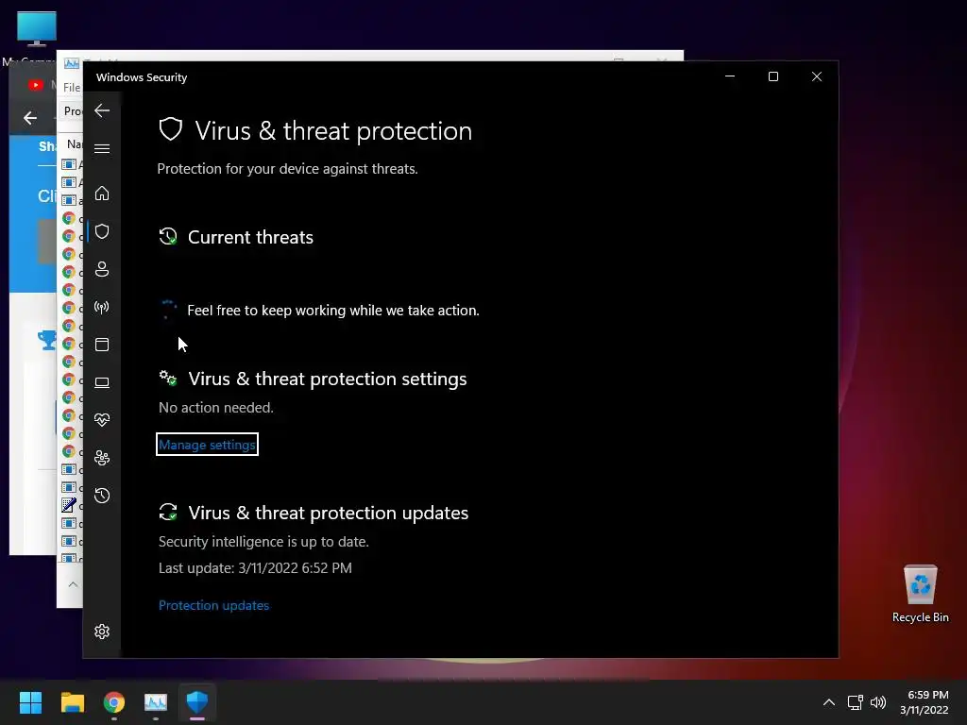Click Windows Security taskbar shield icon
This screenshot has width=967, height=725.
pyautogui.click(x=197, y=702)
